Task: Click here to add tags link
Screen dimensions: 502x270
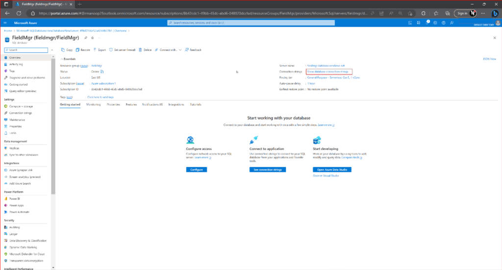Action: point(100,97)
